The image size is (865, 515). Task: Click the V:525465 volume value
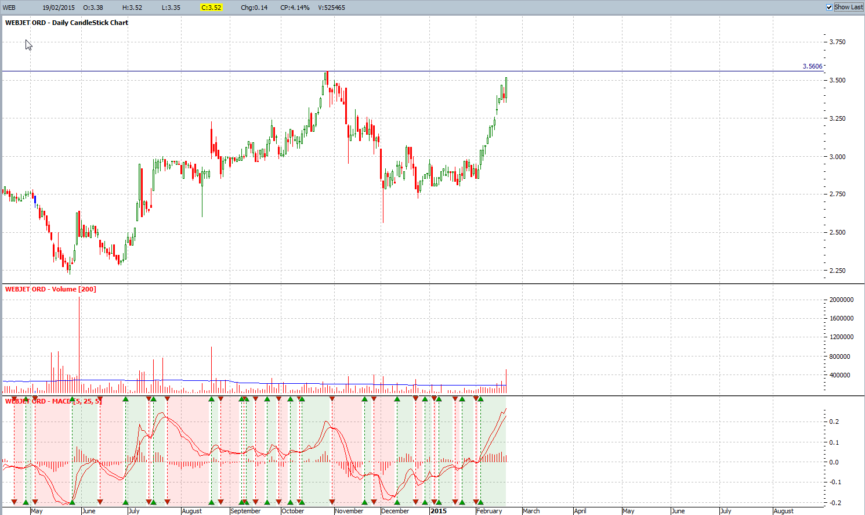click(x=331, y=8)
